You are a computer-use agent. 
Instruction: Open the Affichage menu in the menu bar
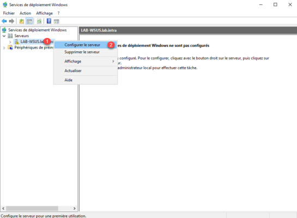(x=44, y=13)
